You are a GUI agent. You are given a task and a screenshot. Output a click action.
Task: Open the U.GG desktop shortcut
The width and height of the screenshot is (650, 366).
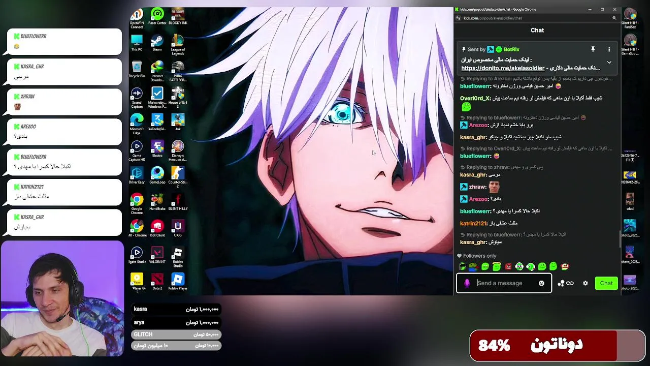click(x=178, y=228)
